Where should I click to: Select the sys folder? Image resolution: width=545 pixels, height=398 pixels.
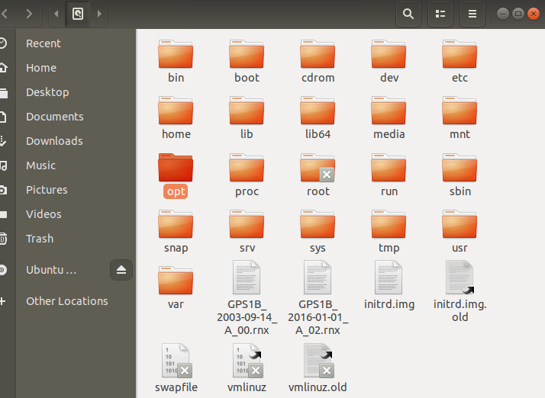[x=318, y=232]
